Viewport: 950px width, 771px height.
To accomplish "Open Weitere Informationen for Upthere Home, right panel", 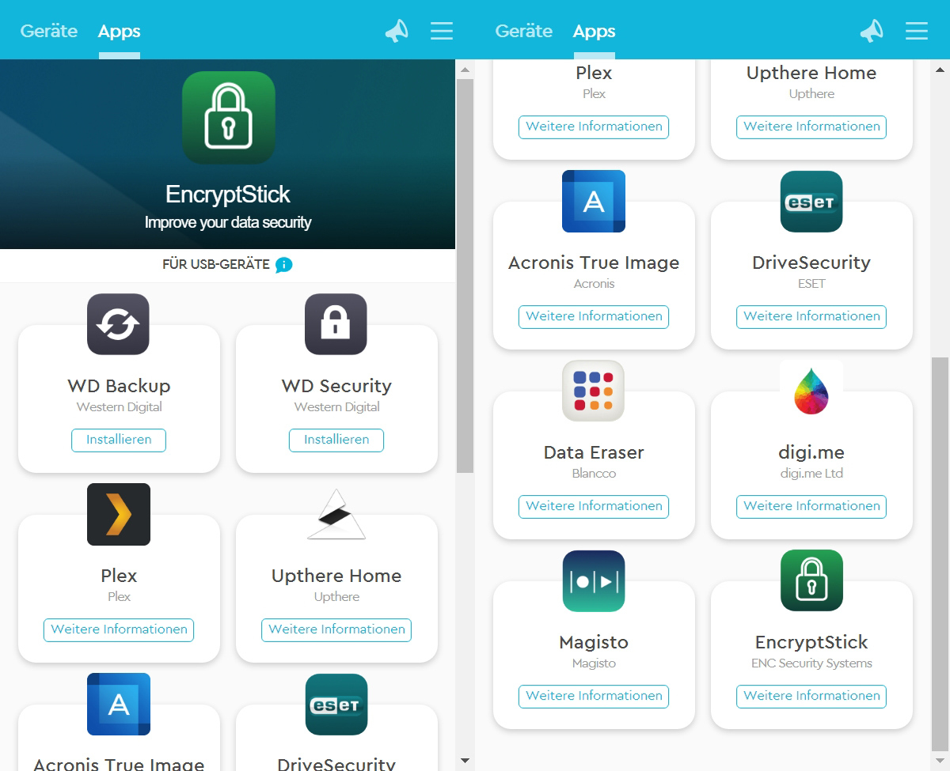I will point(811,127).
